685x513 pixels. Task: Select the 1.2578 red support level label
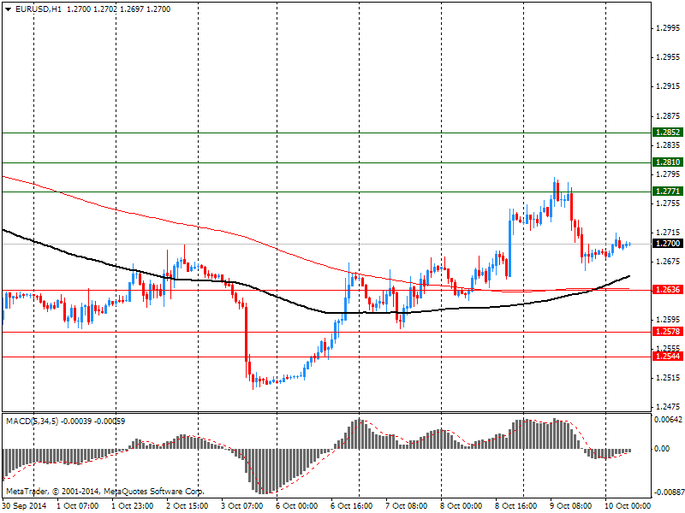click(x=668, y=332)
